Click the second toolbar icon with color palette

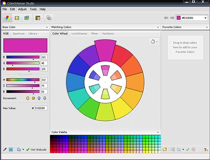click(17, 18)
